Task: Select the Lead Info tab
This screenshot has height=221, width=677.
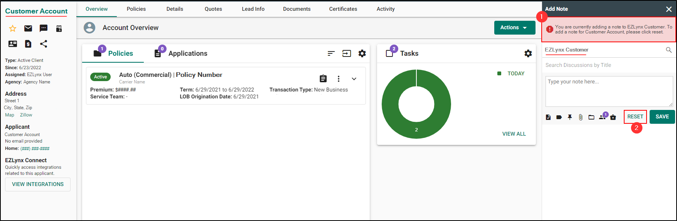Action: 253,9
